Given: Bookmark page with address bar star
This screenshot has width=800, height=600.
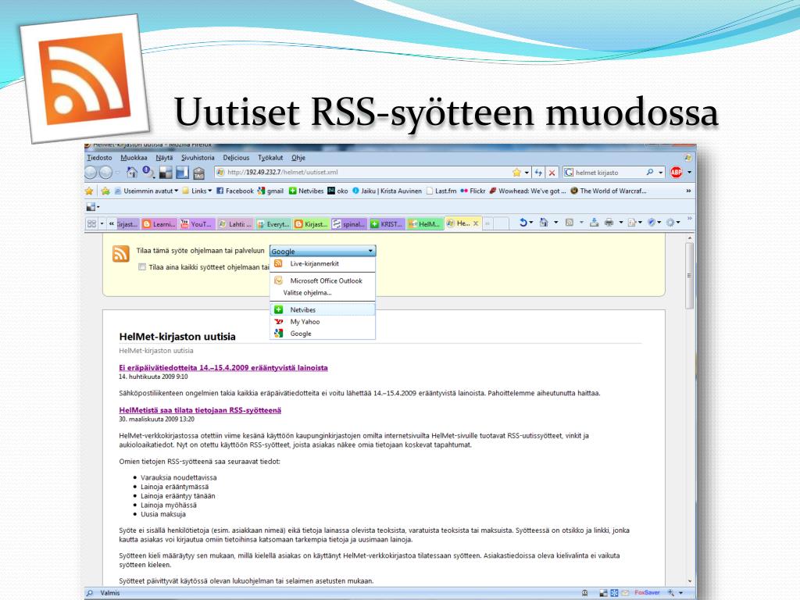Looking at the screenshot, I should coord(516,173).
